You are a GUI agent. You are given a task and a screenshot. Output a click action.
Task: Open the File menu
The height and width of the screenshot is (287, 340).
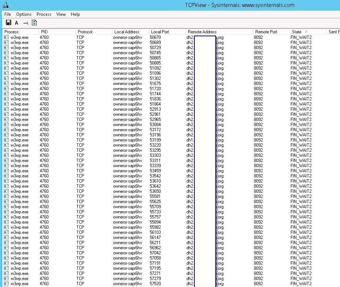[8, 14]
